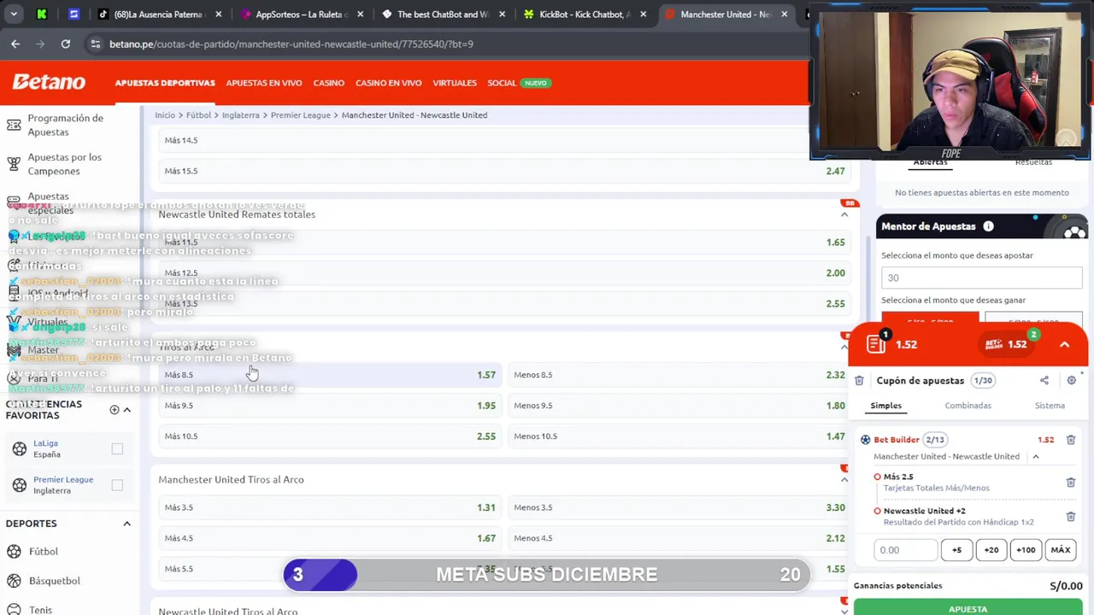The height and width of the screenshot is (615, 1094).
Task: Select Menos 10.5 at 1.47
Action: coord(679,436)
